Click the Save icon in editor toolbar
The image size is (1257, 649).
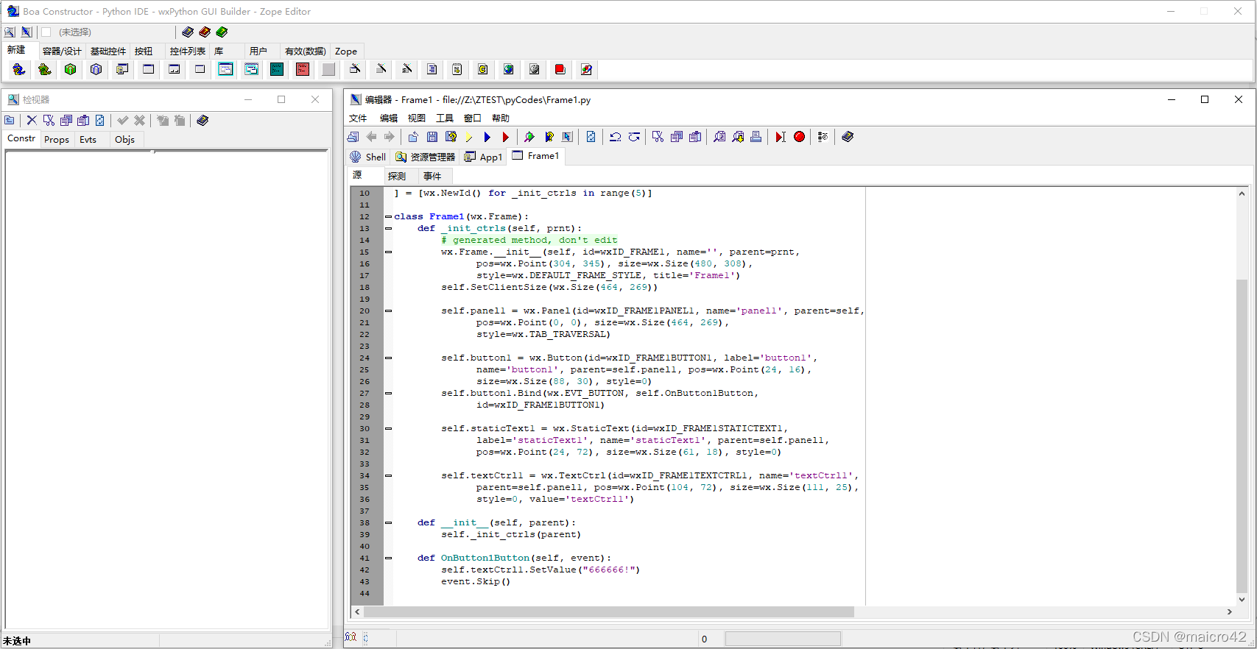[x=432, y=137]
